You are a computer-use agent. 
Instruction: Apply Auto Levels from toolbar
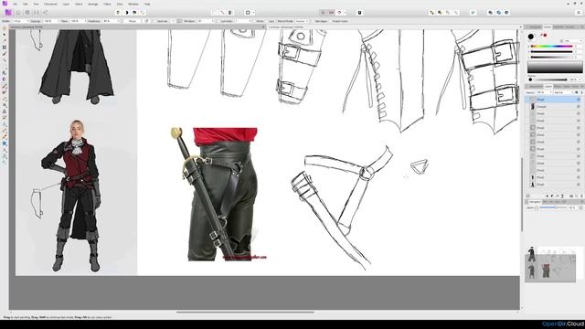(118, 13)
